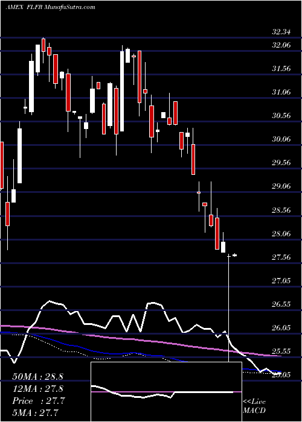This screenshot has width=302, height=422.
Task: Click the 30.06 price axis label
Action: click(x=281, y=139)
